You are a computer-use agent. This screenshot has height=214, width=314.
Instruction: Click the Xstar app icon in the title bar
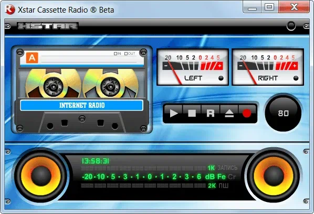[x=10, y=9]
